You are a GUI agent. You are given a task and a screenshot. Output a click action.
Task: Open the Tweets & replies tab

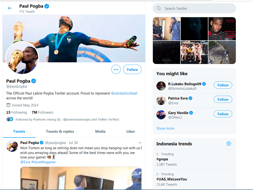(x=59, y=131)
